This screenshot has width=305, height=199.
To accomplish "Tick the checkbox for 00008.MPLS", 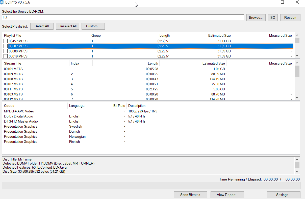I will (x=6, y=51).
